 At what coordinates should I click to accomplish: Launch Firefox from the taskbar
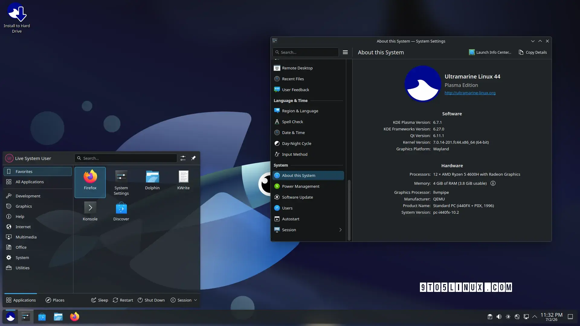[x=75, y=317]
